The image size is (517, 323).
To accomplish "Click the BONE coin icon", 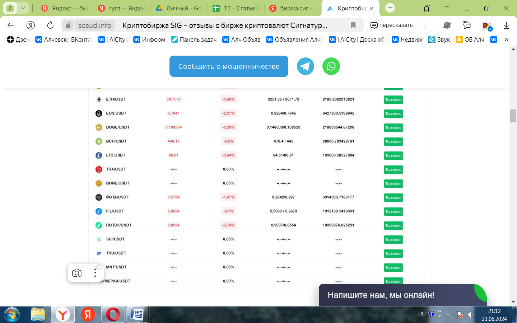I will tap(99, 183).
